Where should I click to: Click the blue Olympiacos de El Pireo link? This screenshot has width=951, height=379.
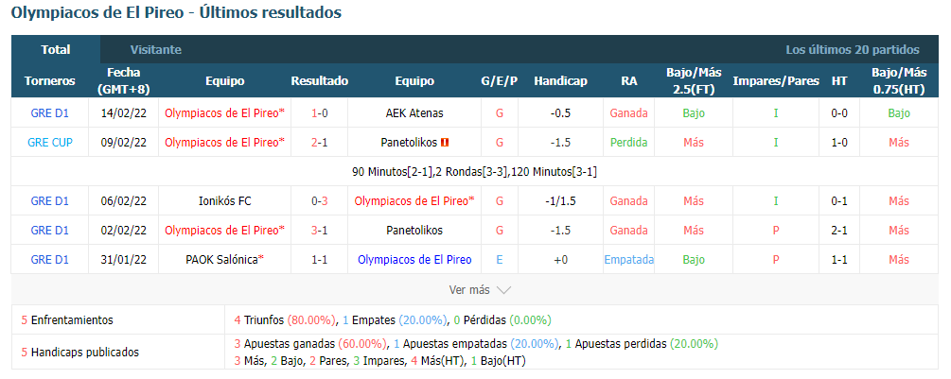point(414,260)
